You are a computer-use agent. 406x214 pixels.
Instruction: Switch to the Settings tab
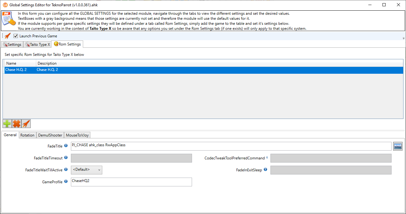[12, 45]
